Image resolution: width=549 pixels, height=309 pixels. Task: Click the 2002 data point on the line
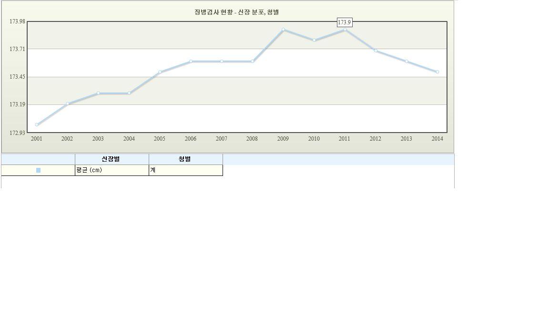(68, 103)
